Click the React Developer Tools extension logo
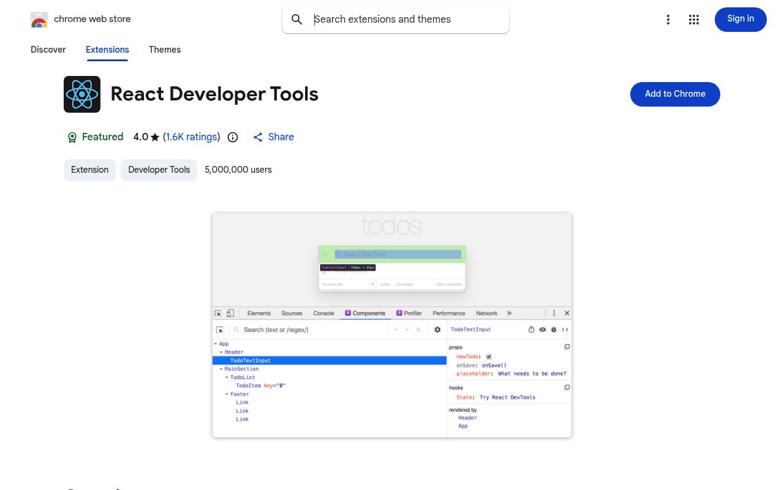The image size is (784, 490). (x=82, y=94)
